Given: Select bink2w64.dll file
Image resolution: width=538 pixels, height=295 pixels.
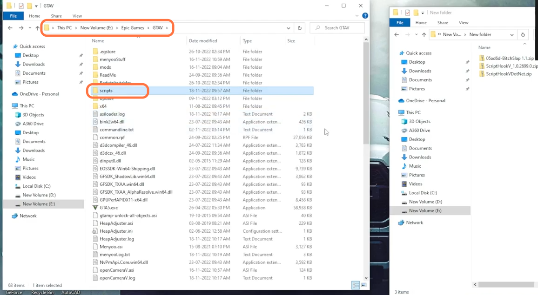Looking at the screenshot, I should [112, 122].
